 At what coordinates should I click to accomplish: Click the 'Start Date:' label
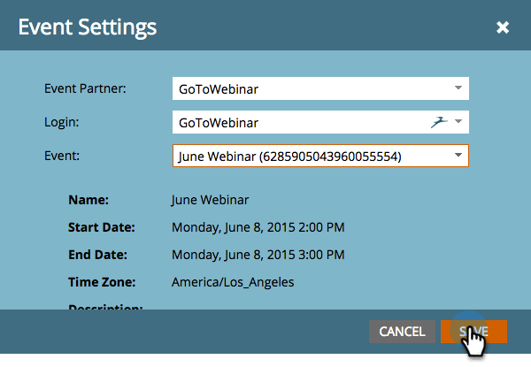tap(102, 227)
